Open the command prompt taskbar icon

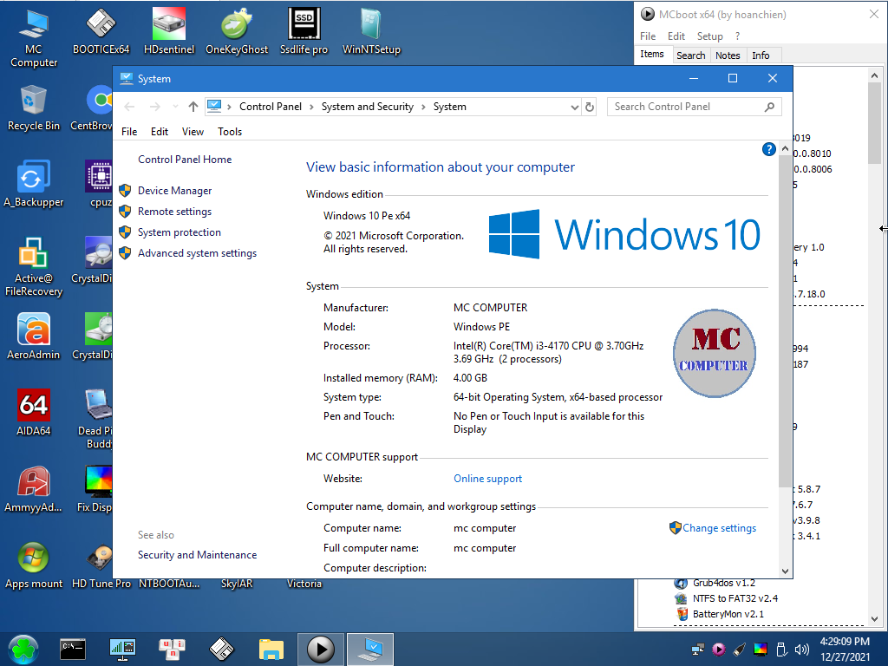tap(73, 650)
